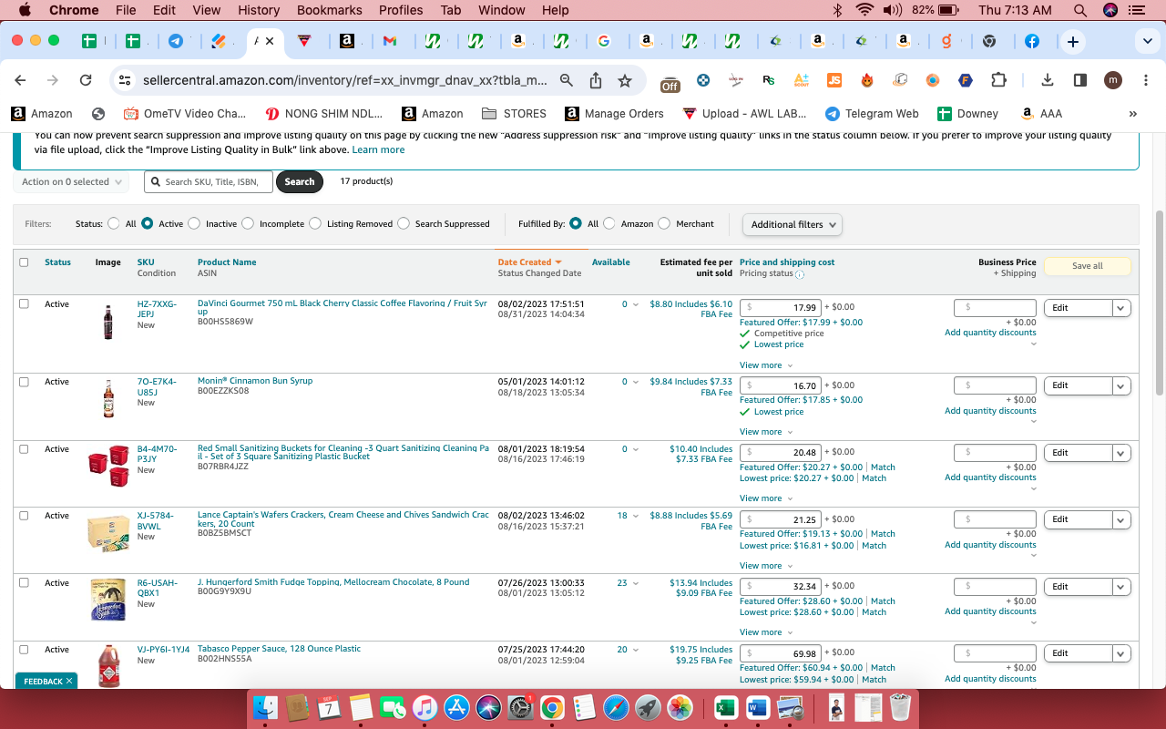Image resolution: width=1166 pixels, height=729 pixels.
Task: Expand View more for Lance Wafers row
Action: (x=766, y=566)
